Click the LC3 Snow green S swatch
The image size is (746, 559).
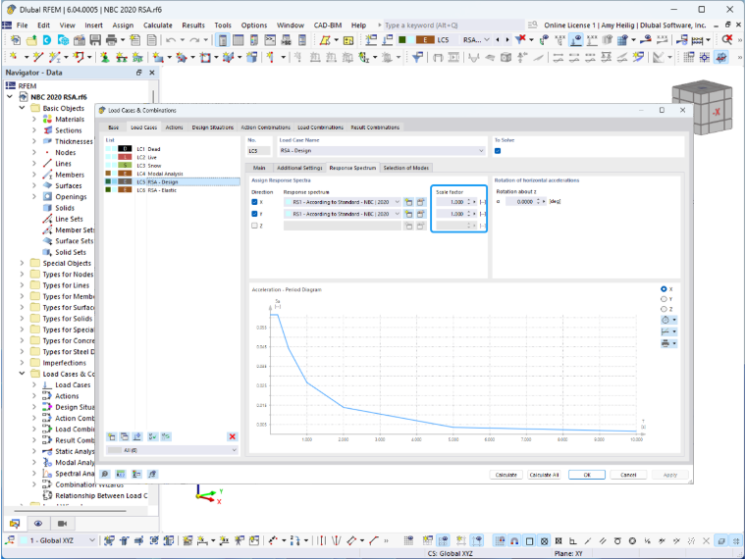pyautogui.click(x=125, y=166)
